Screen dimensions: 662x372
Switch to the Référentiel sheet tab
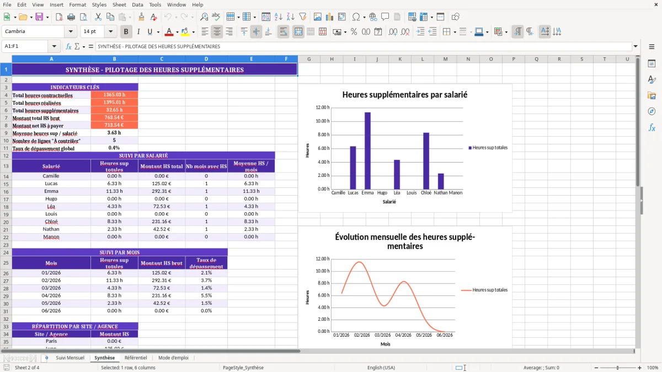coord(136,358)
